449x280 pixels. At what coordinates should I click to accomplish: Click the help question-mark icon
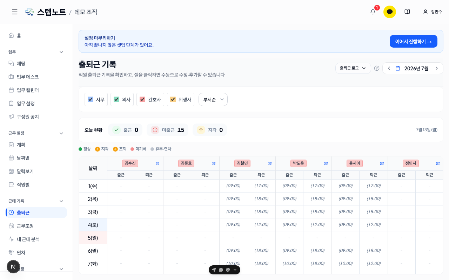377,68
